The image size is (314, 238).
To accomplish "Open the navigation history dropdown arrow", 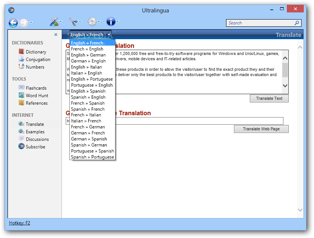I will [31, 22].
